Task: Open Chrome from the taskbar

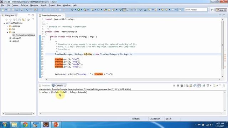Action: pyautogui.click(x=25, y=125)
